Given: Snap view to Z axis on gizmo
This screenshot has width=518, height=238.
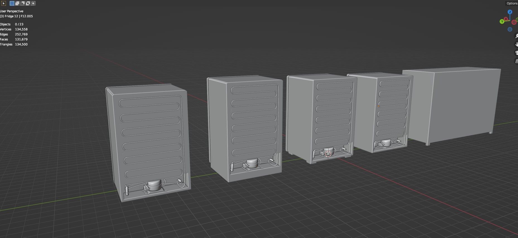Looking at the screenshot, I should click(x=510, y=12).
